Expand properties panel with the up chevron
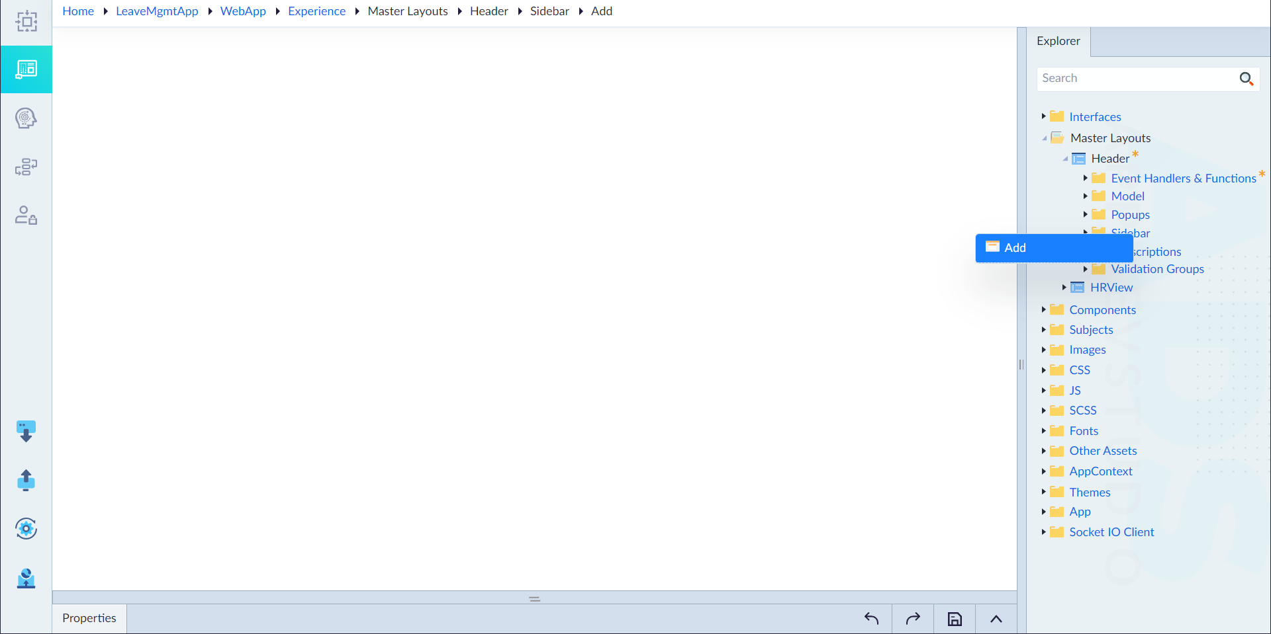The image size is (1271, 634). pyautogui.click(x=996, y=619)
